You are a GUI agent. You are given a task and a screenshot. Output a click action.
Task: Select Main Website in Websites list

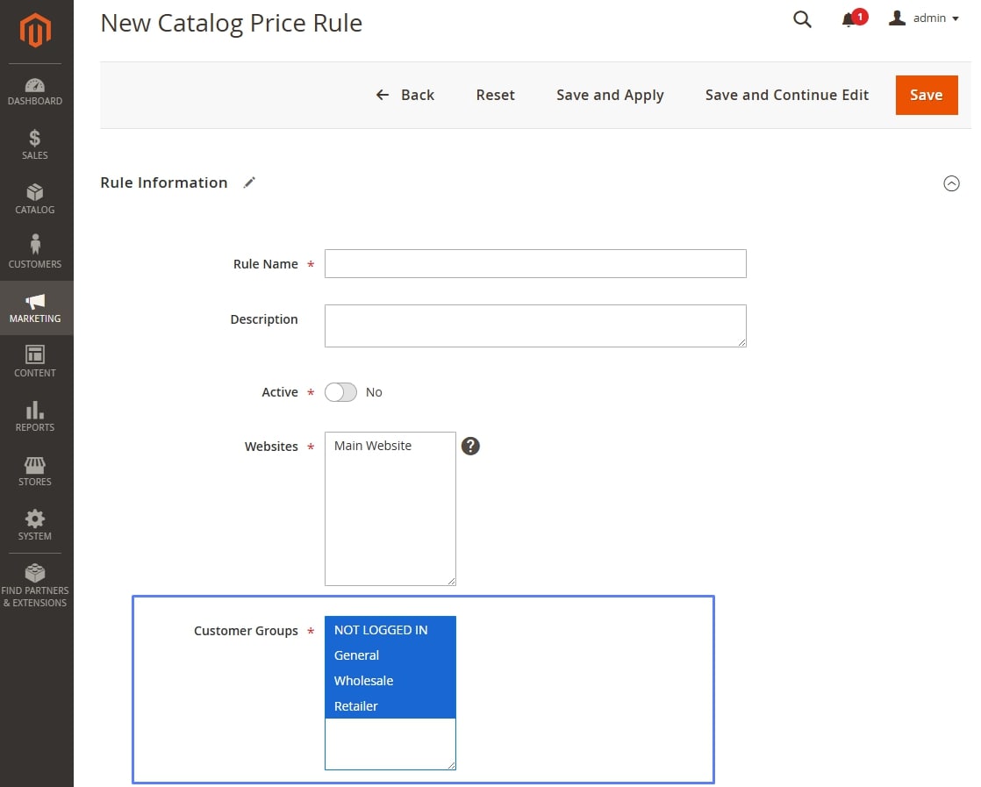coord(373,446)
